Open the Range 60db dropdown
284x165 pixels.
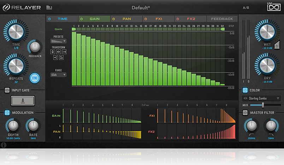[x=58, y=75]
